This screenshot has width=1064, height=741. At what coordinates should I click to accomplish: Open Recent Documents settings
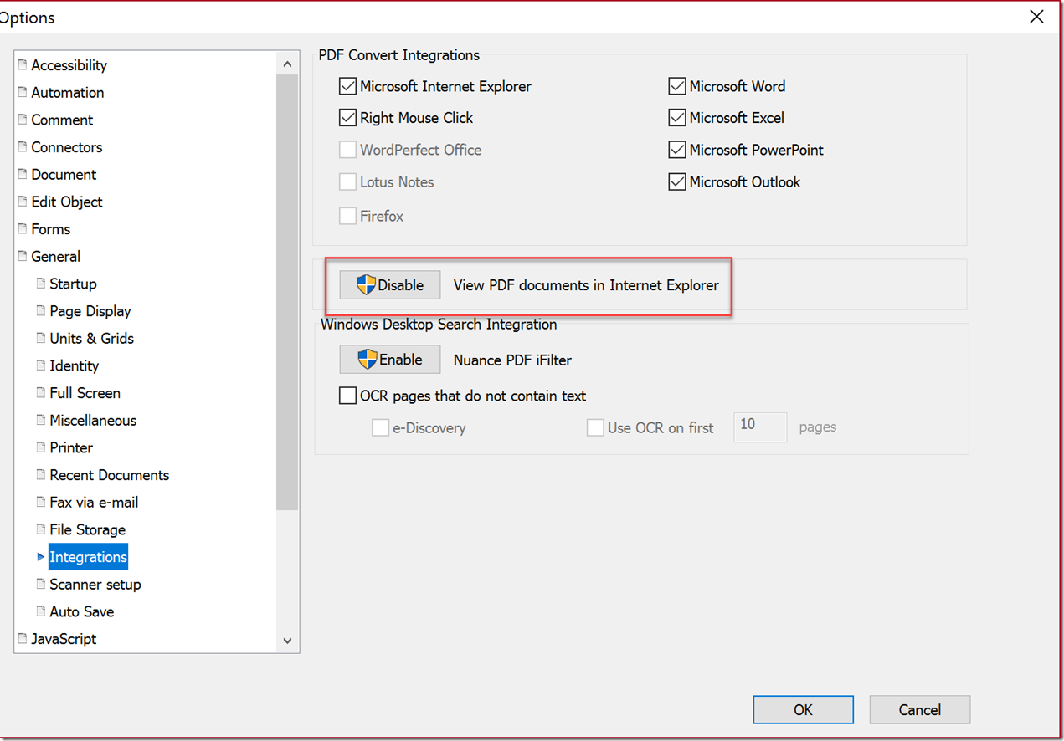tap(110, 475)
